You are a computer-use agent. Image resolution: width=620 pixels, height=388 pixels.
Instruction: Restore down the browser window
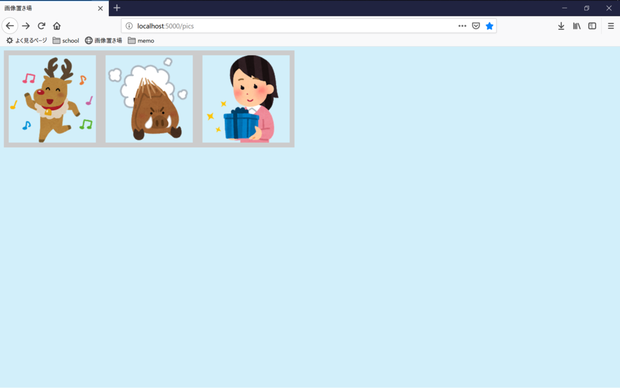click(x=587, y=8)
